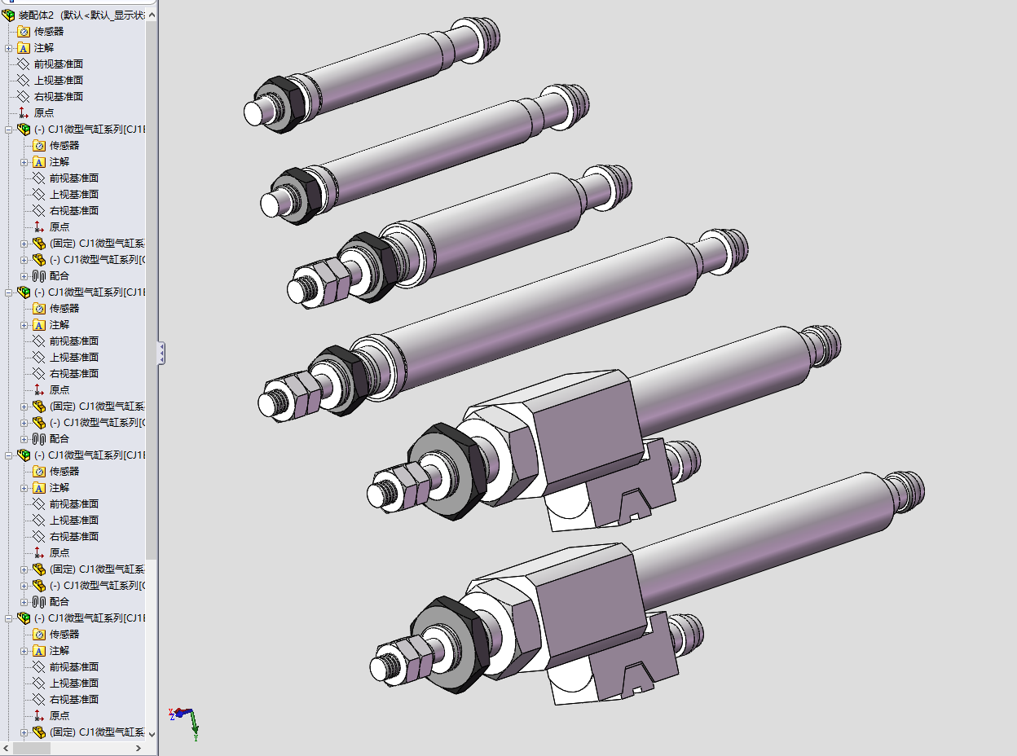Click 原点 origin icon in first sub-assembly
This screenshot has height=756, width=1017.
point(38,226)
